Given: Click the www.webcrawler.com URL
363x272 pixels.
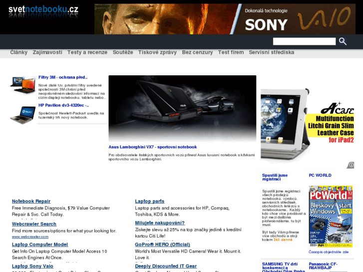Looking at the screenshot, I should (x=30, y=237).
